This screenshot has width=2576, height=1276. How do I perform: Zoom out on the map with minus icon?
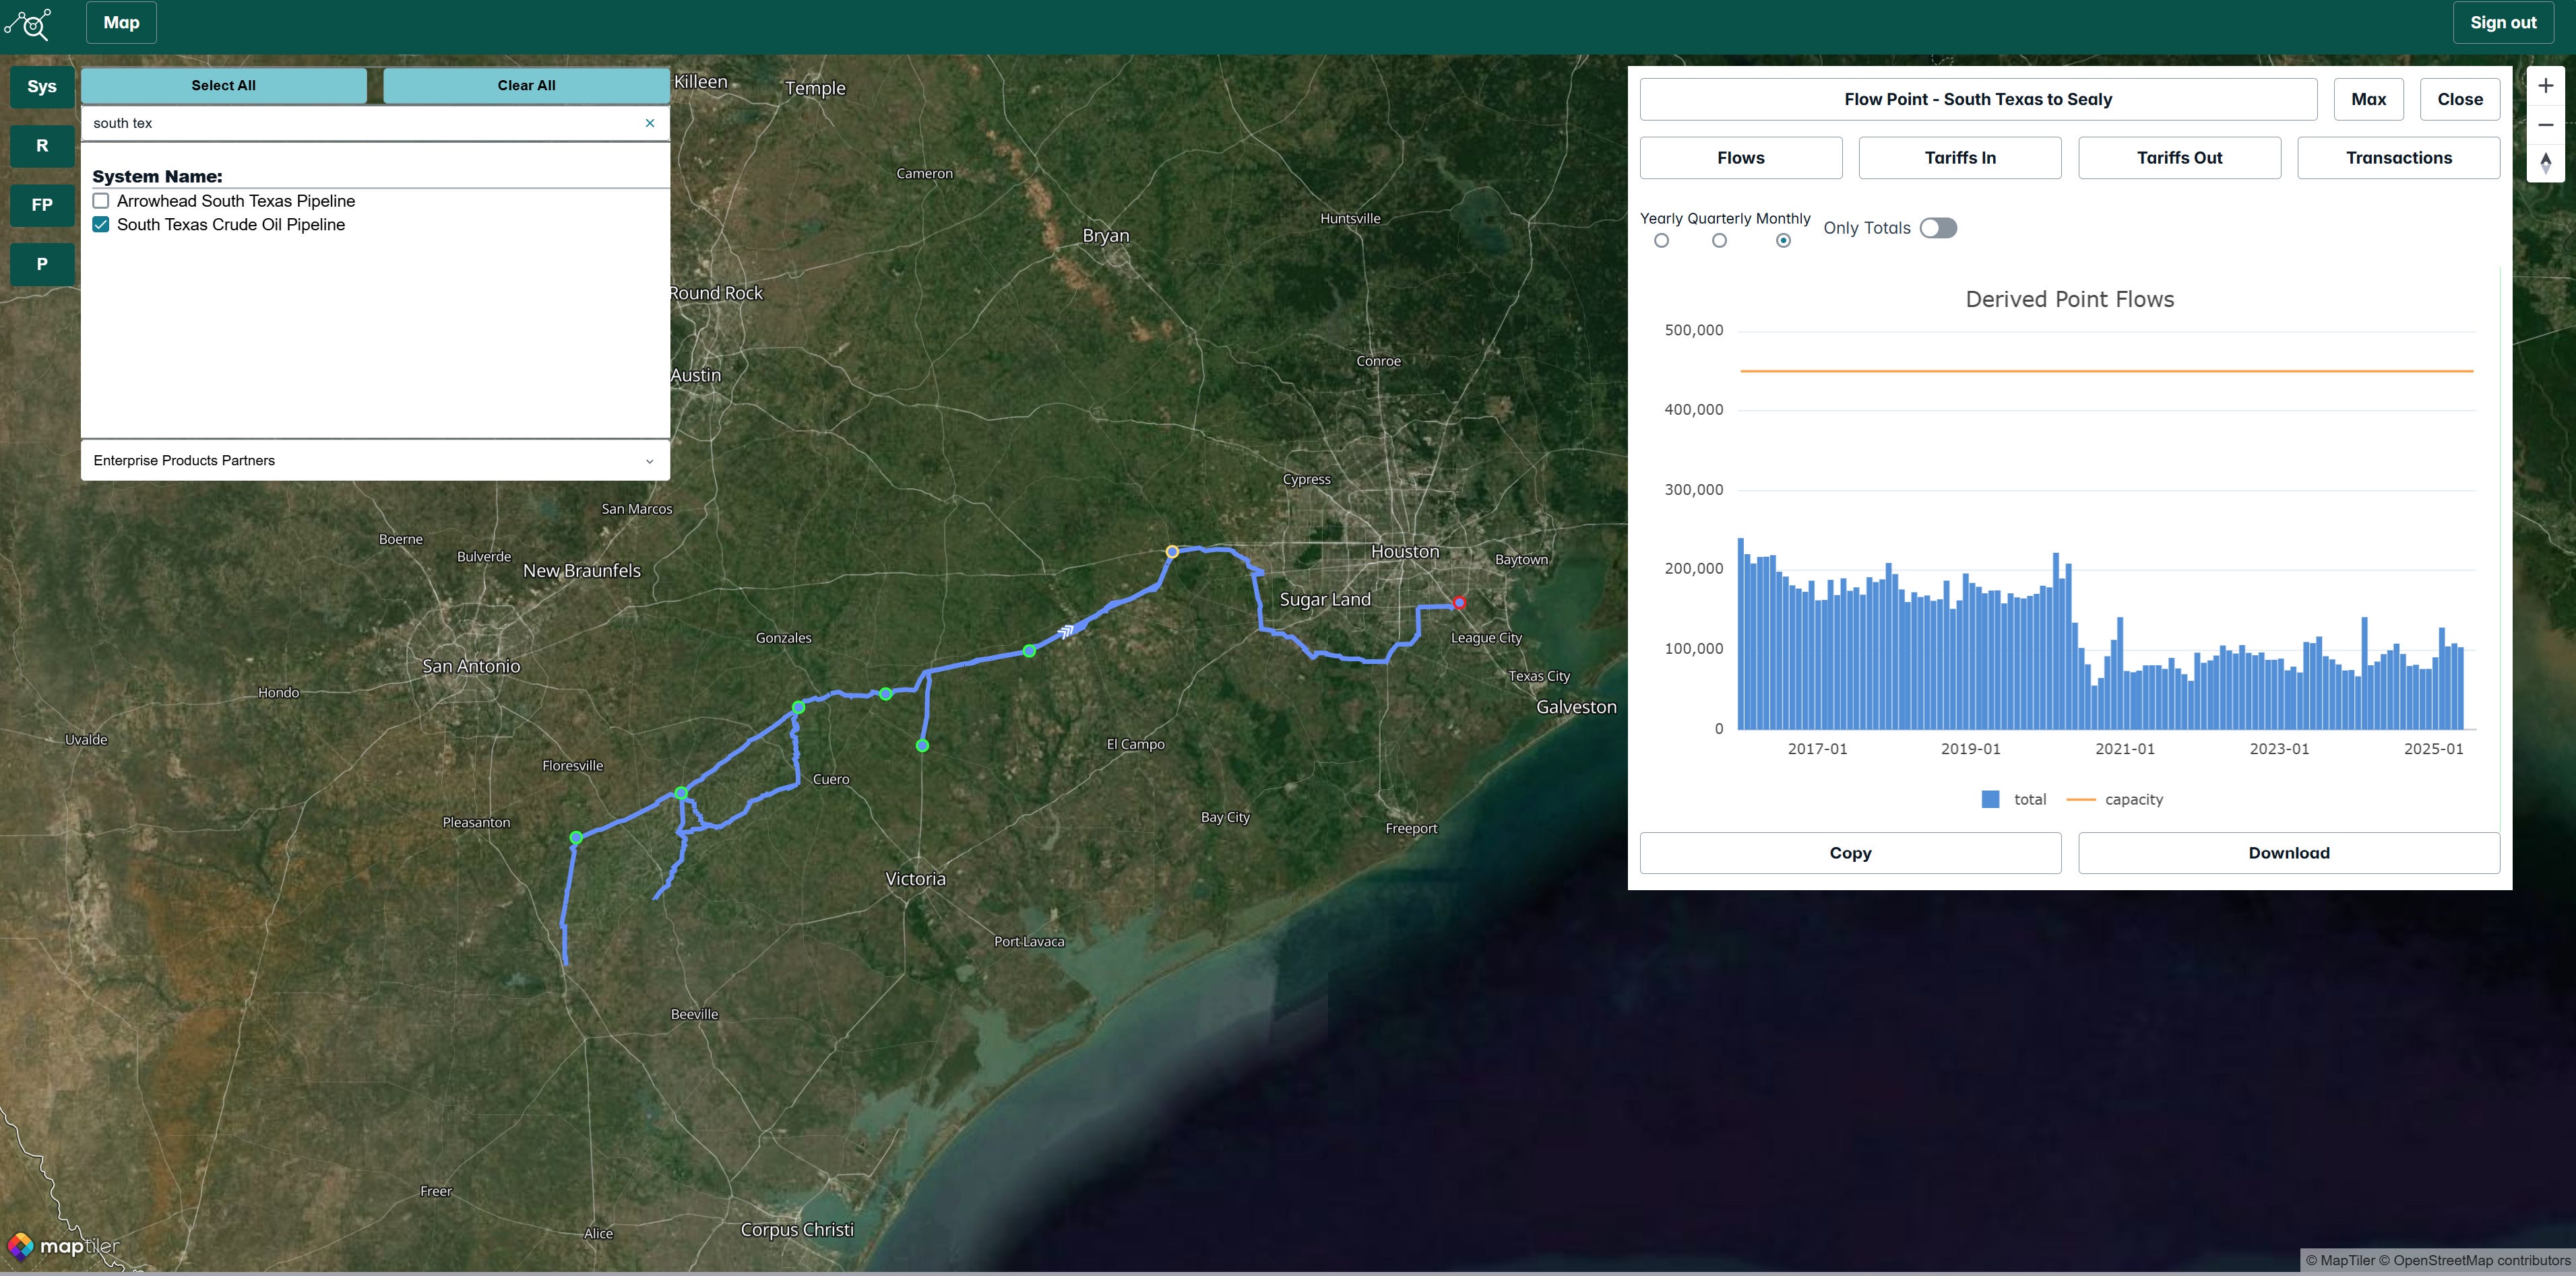pos(2545,125)
